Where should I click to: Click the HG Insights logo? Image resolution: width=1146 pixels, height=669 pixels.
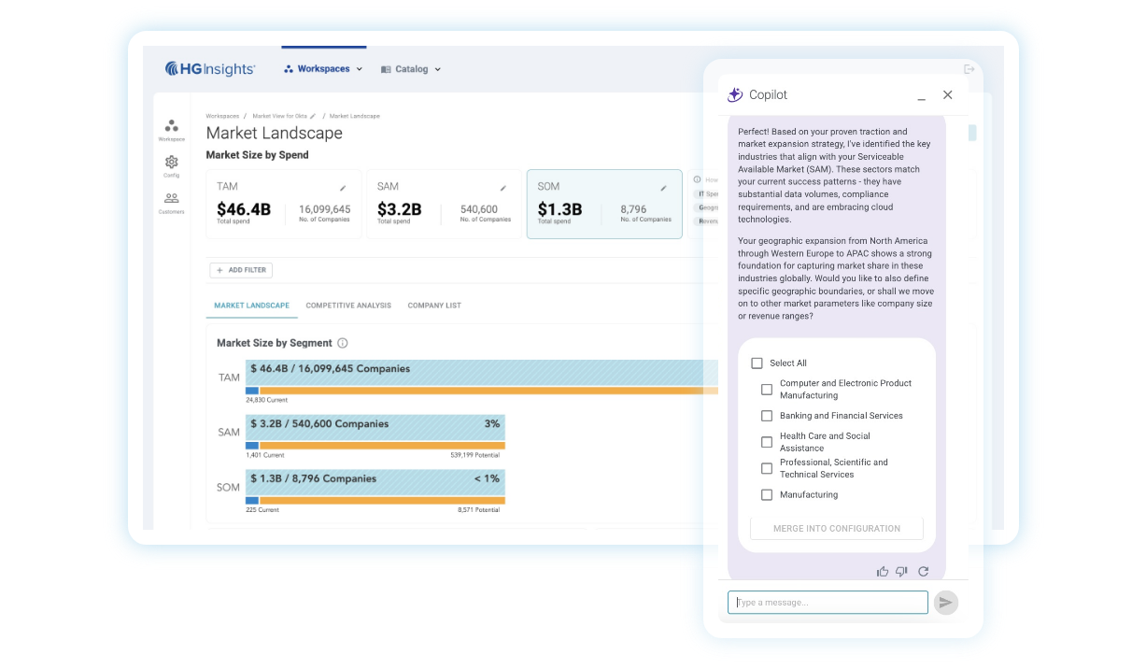pyautogui.click(x=210, y=68)
